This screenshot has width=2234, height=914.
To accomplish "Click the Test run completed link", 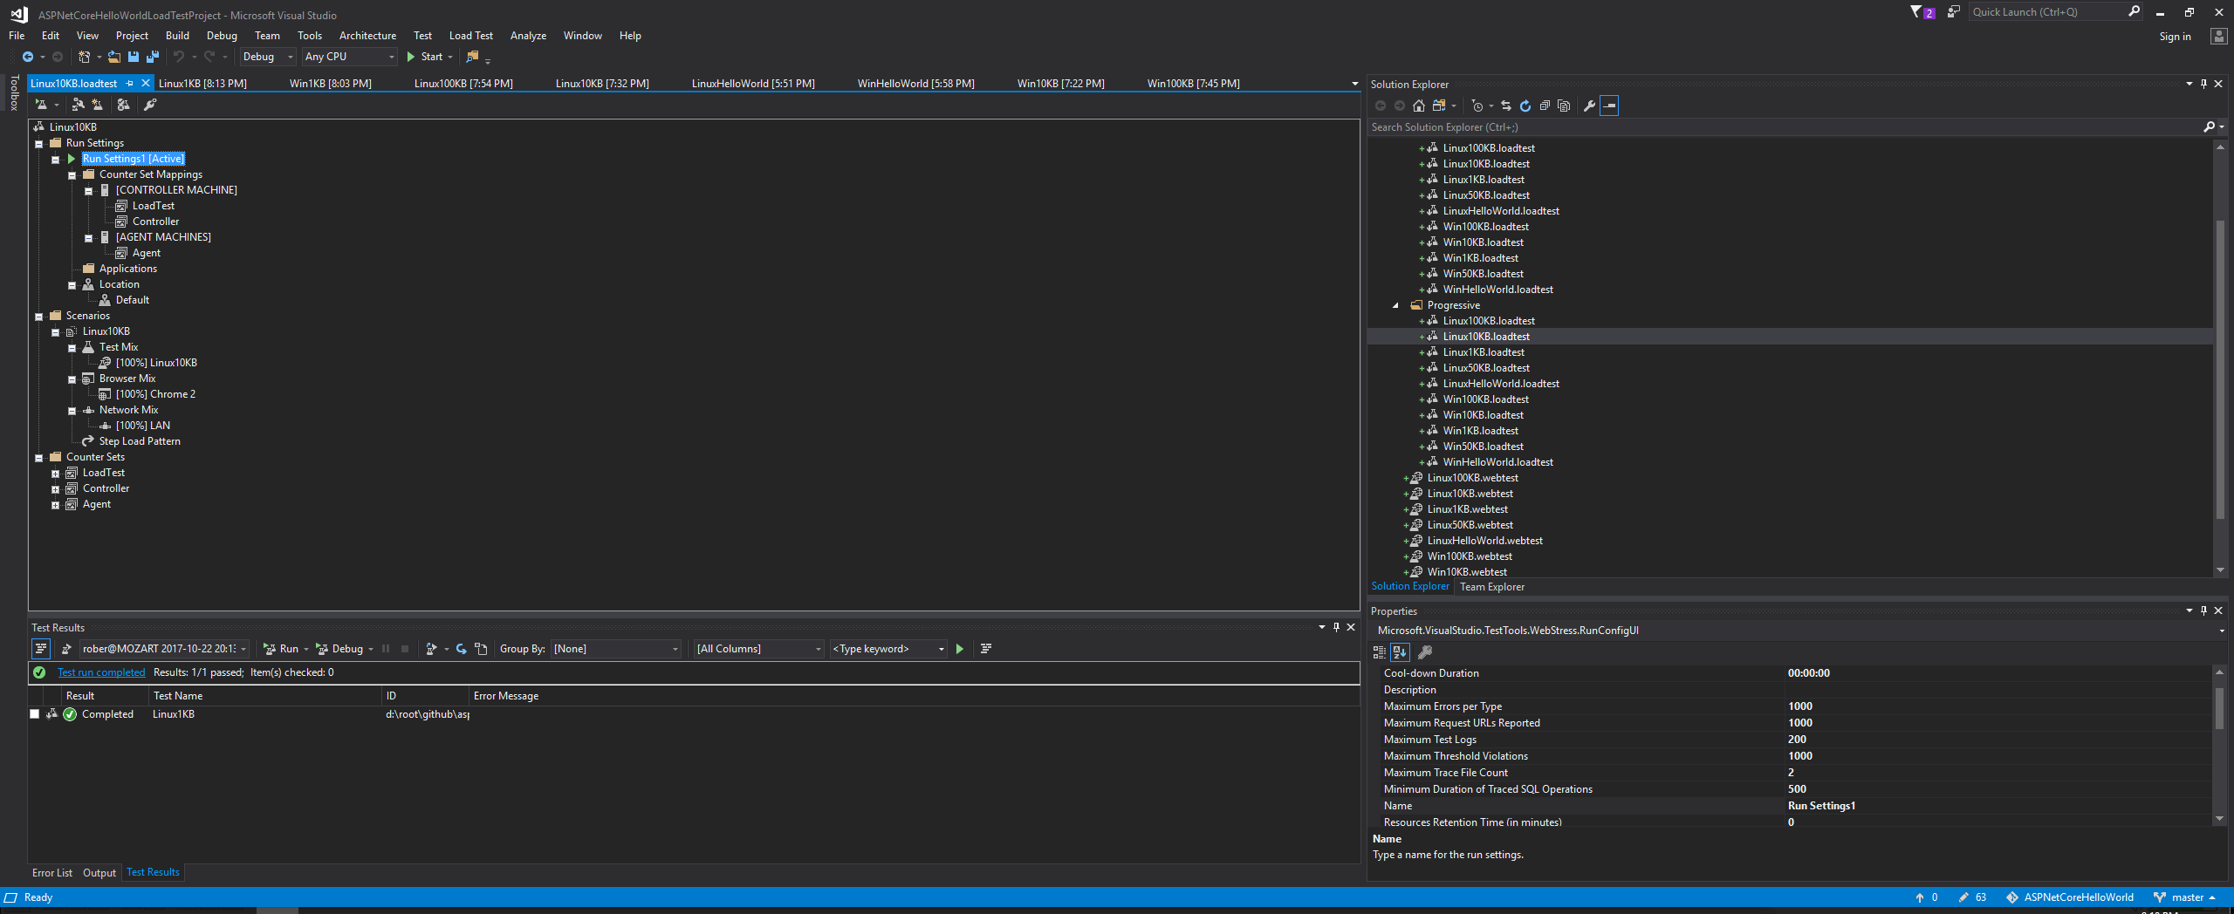I will click(x=101, y=672).
